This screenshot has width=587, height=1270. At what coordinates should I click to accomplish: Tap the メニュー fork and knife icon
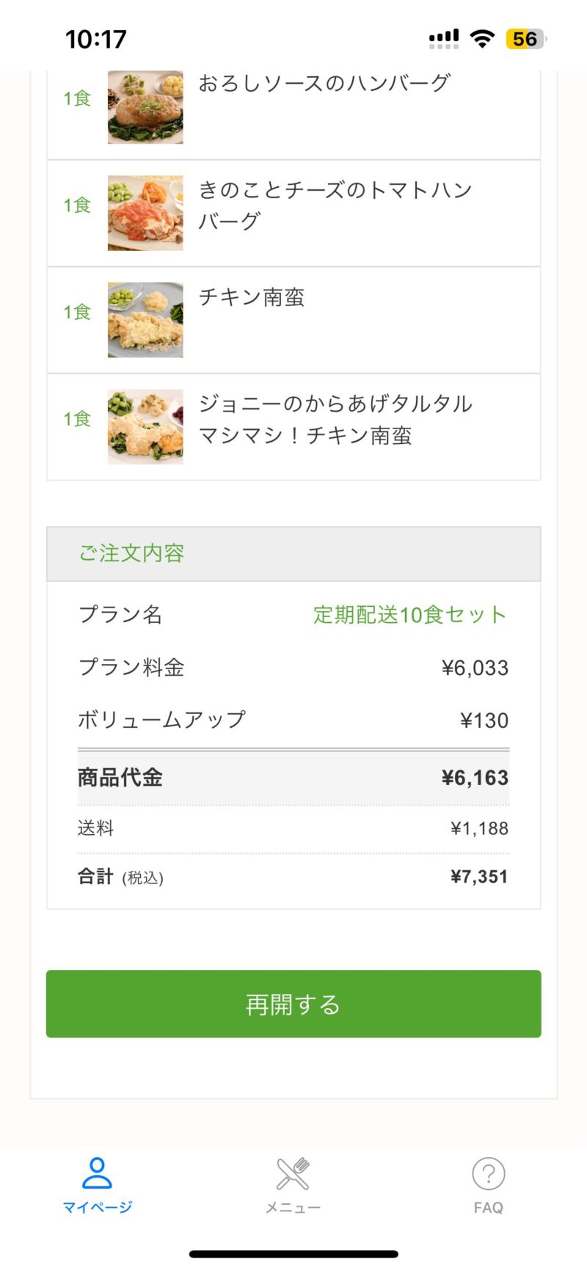293,1173
